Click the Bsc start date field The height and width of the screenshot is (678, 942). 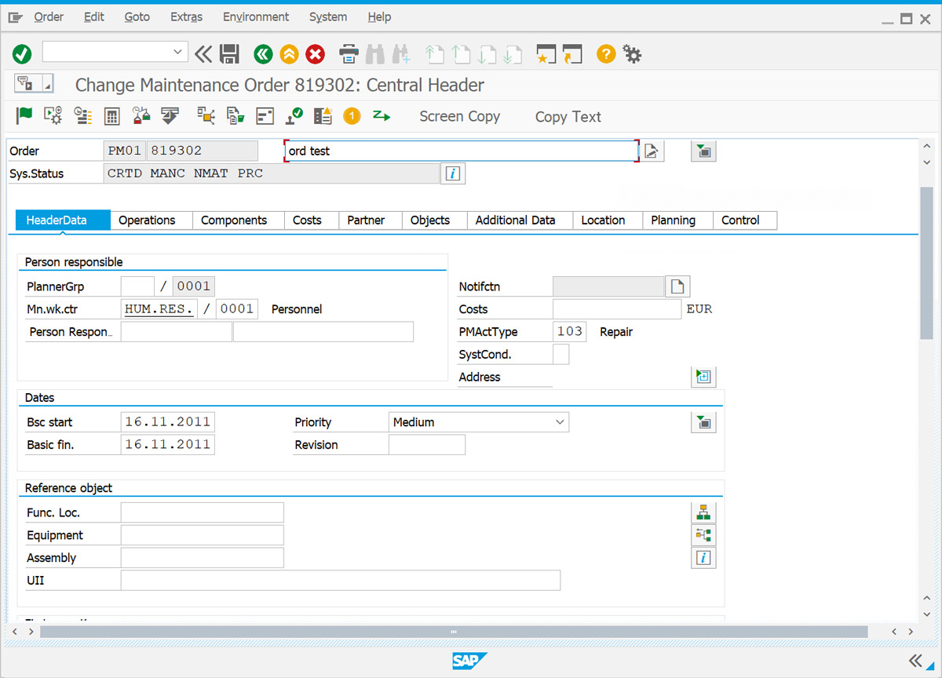(167, 422)
